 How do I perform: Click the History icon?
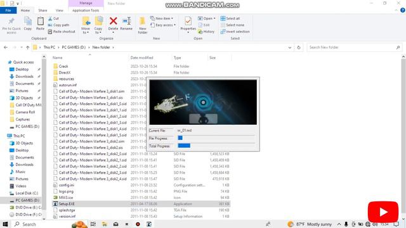point(200,32)
